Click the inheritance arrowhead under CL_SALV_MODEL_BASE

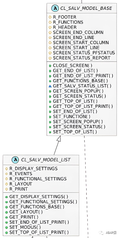tap(59, 138)
